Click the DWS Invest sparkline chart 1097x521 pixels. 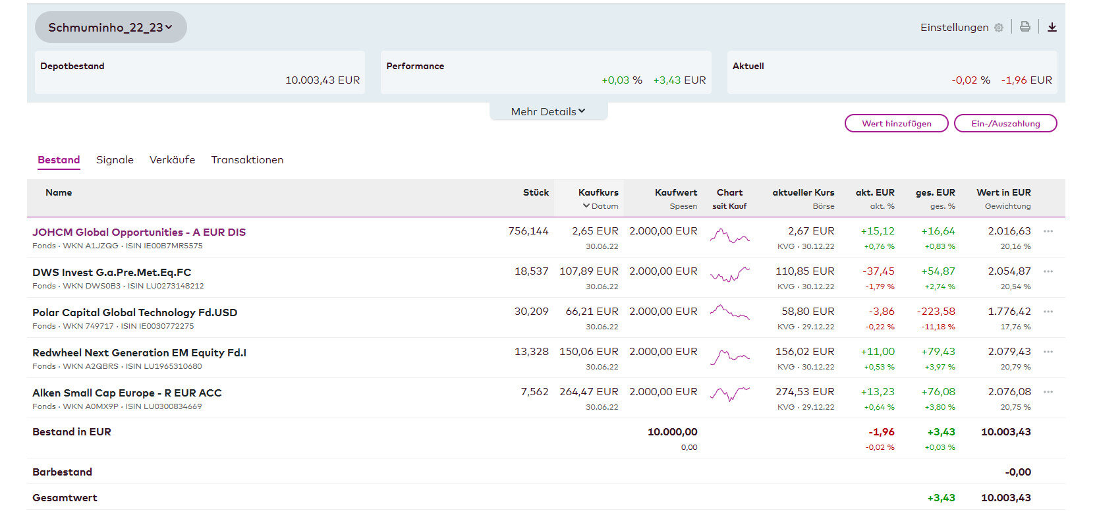point(729,275)
